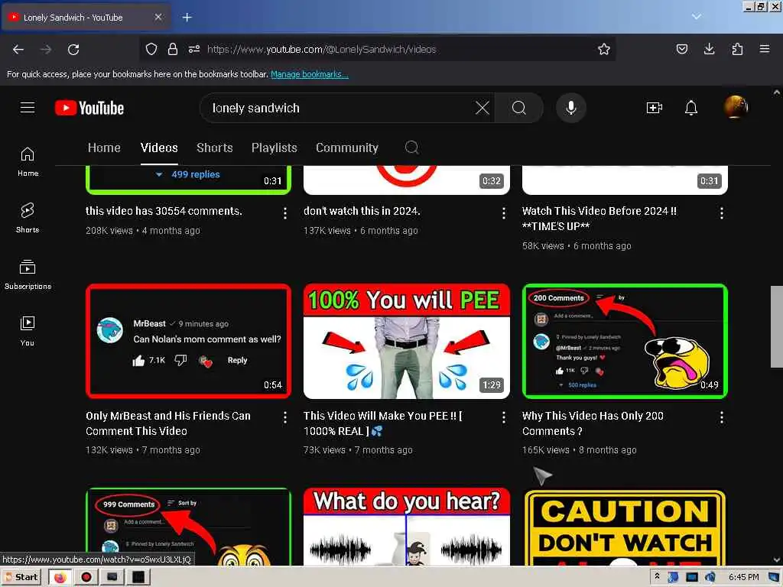
Task: Open the notifications bell
Action: [690, 108]
